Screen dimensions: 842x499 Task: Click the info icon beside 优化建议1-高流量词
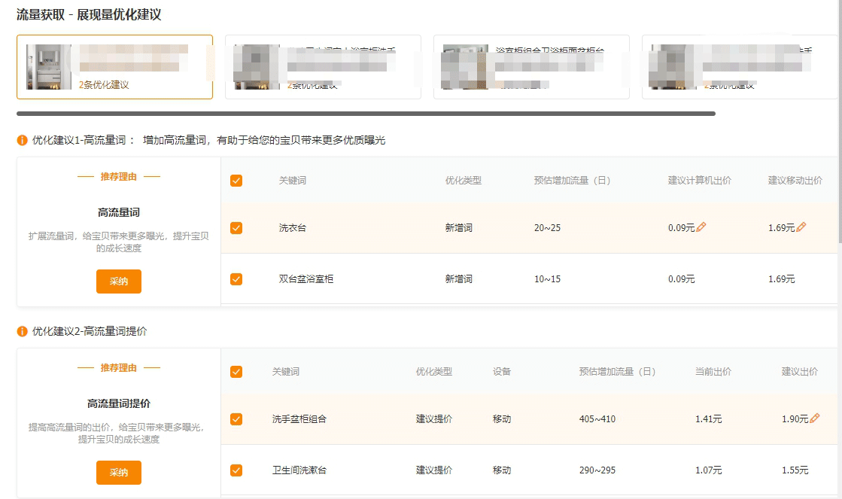coord(23,140)
